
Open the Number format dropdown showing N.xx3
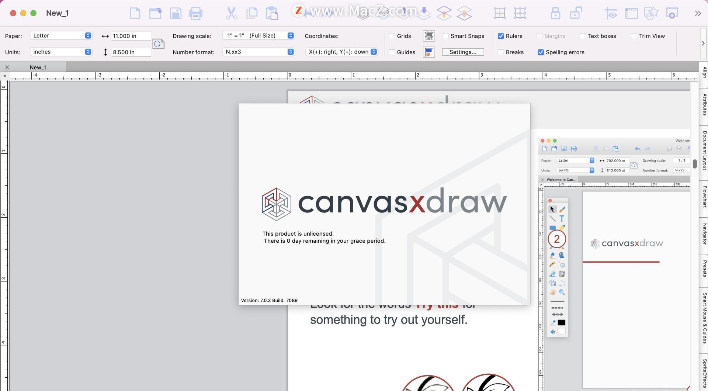click(258, 52)
